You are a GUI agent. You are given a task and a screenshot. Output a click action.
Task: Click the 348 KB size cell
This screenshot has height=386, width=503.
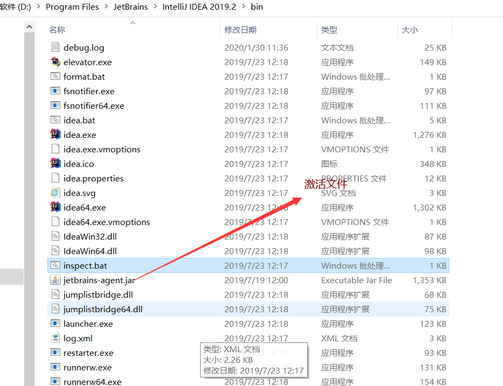click(433, 164)
